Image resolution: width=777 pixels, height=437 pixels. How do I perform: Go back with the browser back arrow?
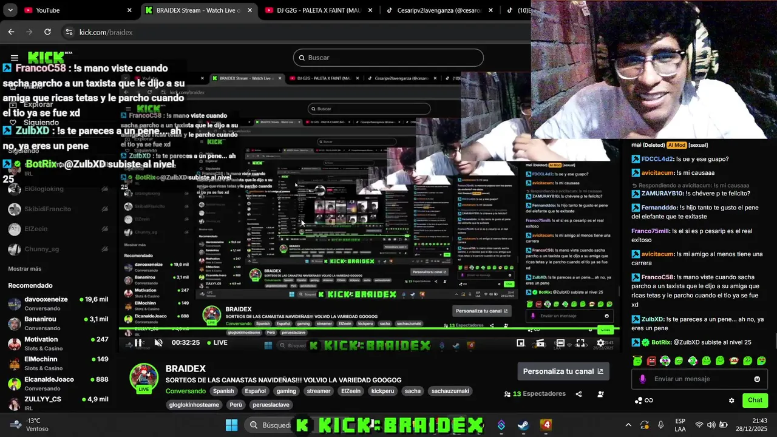11,32
